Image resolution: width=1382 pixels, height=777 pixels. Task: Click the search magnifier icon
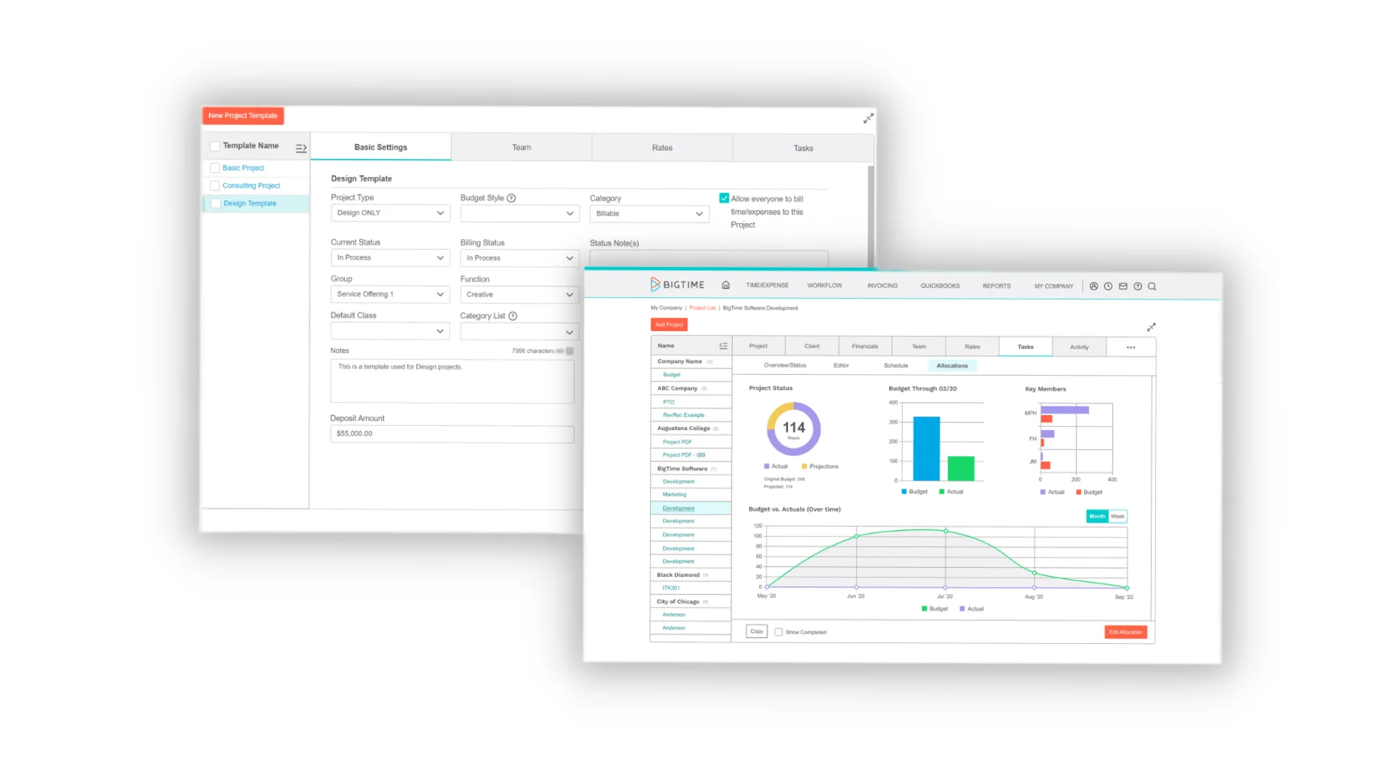coord(1152,286)
